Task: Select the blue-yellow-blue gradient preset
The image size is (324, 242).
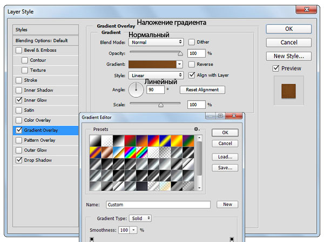Action: pos(165,141)
